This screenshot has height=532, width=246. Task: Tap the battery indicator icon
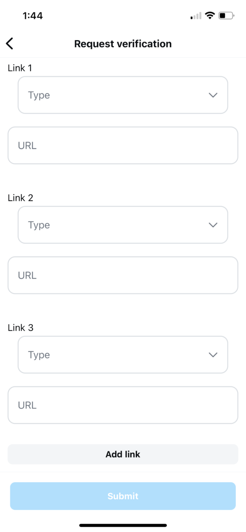pyautogui.click(x=226, y=16)
